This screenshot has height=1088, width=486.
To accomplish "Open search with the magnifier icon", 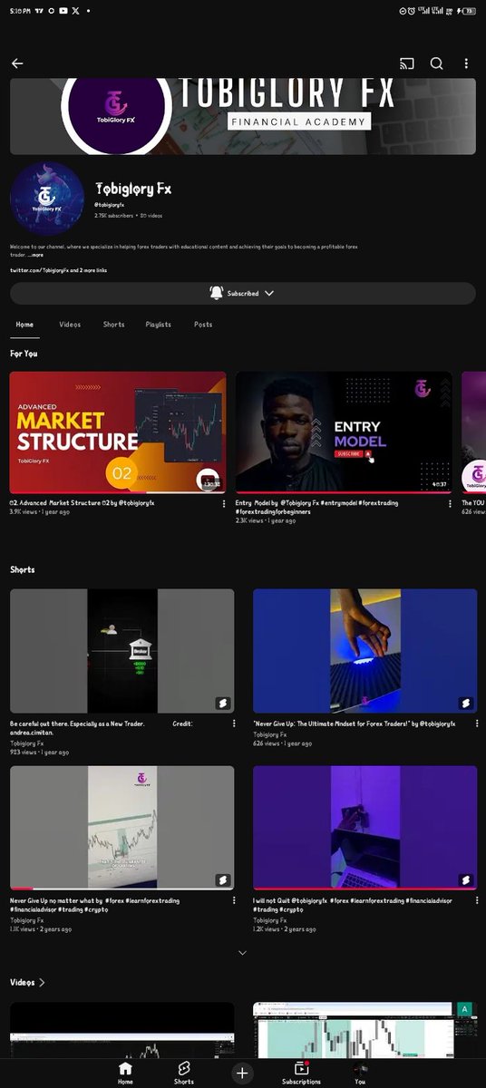I will 436,63.
